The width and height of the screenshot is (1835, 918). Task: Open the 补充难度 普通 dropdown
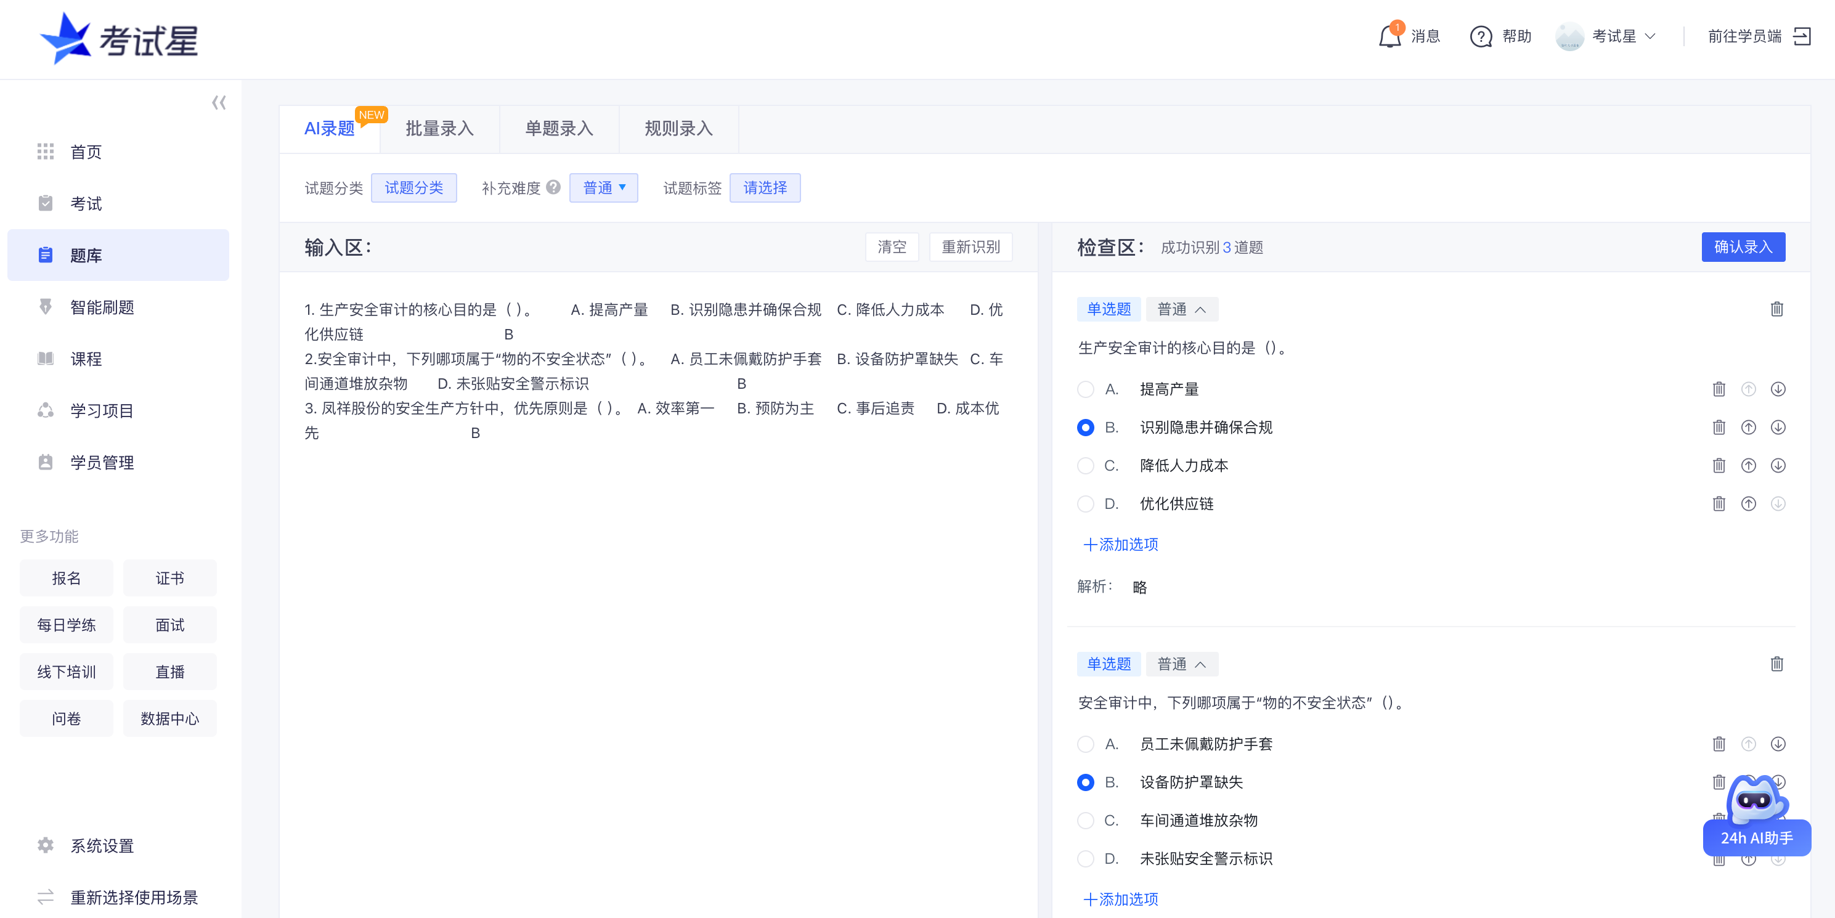(x=603, y=187)
